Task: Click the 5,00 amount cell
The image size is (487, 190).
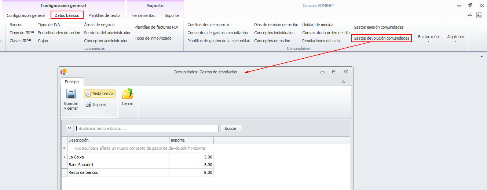Action: pos(191,165)
